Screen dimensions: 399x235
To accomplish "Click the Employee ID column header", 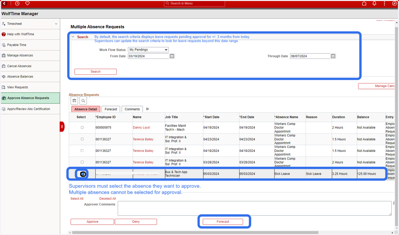I will click(105, 117).
